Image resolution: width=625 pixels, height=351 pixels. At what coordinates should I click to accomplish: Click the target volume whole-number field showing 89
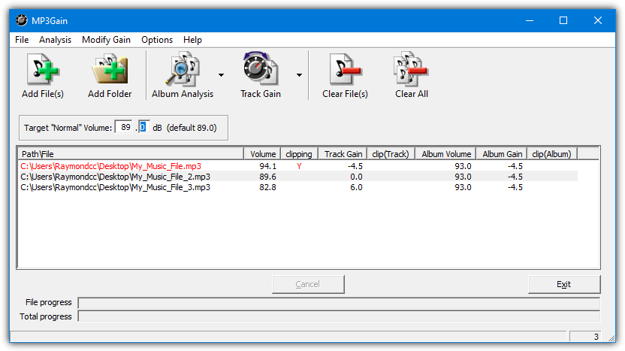[x=123, y=127]
